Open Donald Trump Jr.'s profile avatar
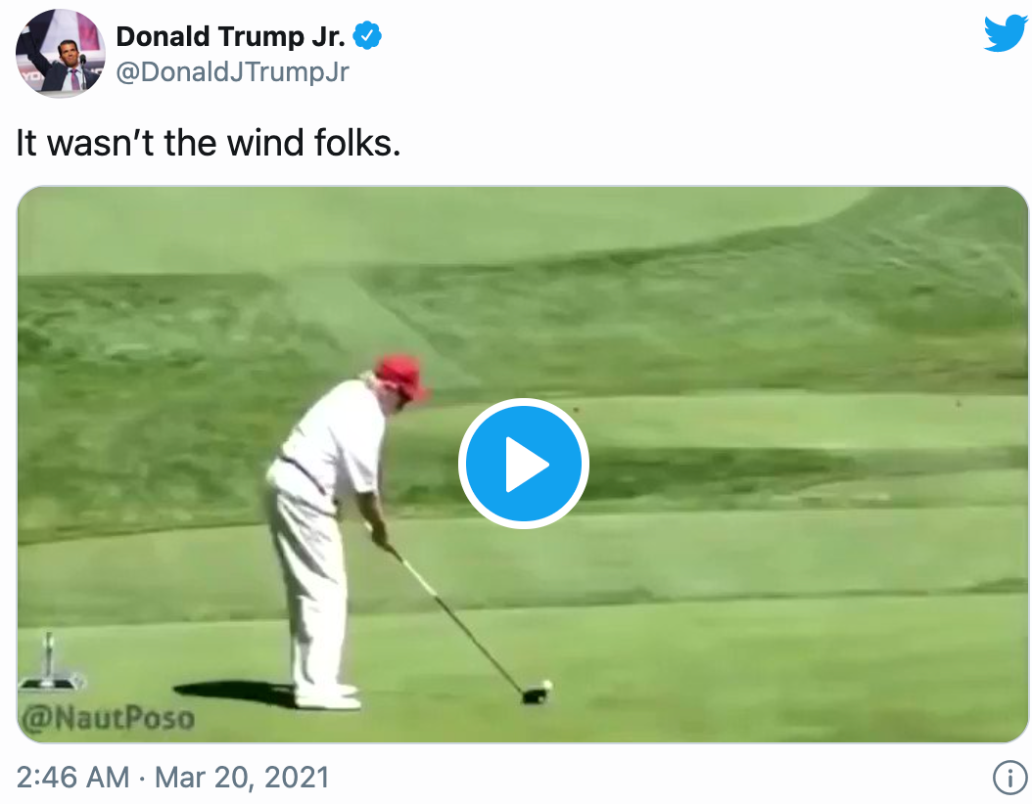 (x=60, y=53)
